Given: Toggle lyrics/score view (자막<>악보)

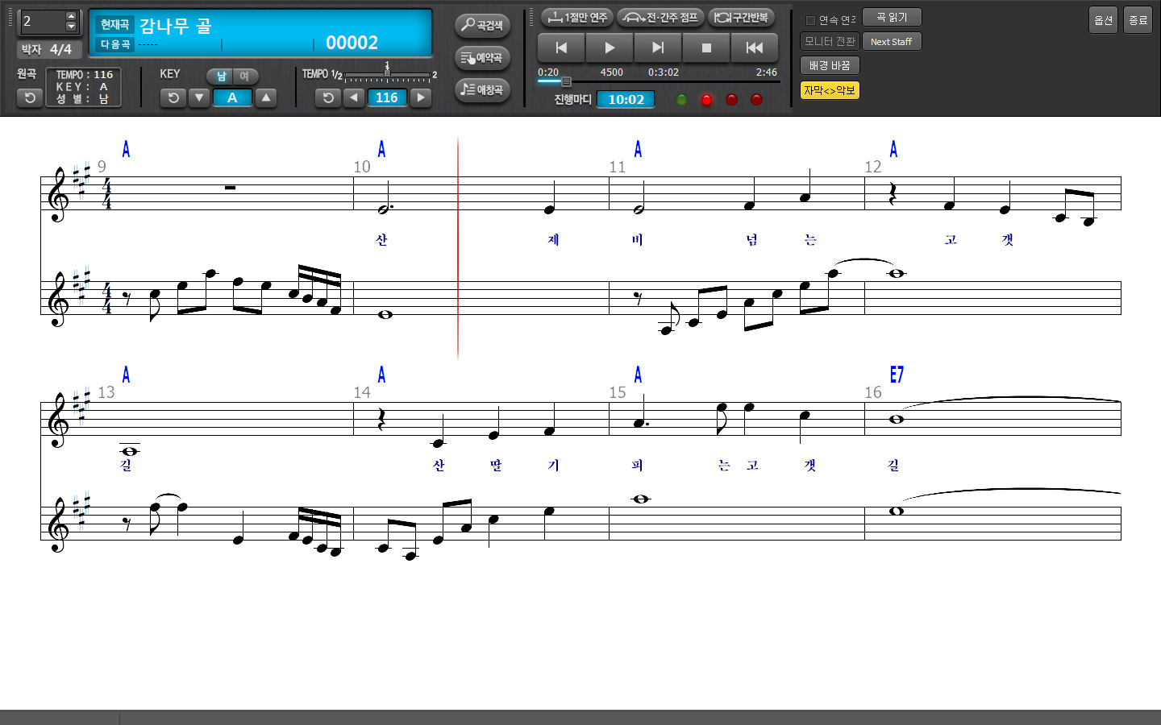Looking at the screenshot, I should pos(829,90).
